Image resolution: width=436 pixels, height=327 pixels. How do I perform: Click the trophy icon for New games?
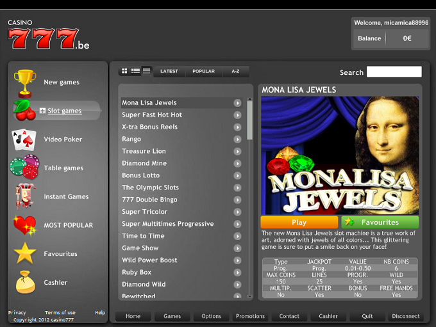[25, 83]
